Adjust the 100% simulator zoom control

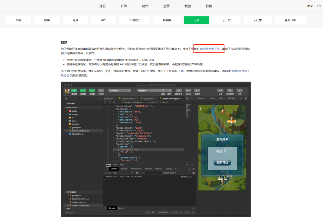pyautogui.click(x=212, y=98)
